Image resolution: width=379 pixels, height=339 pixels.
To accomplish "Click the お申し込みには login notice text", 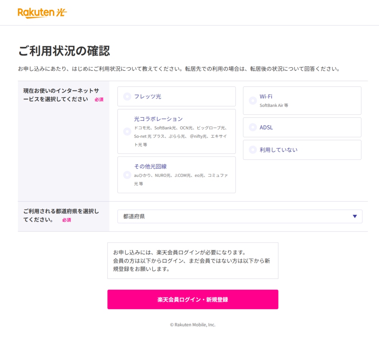I will (x=191, y=261).
